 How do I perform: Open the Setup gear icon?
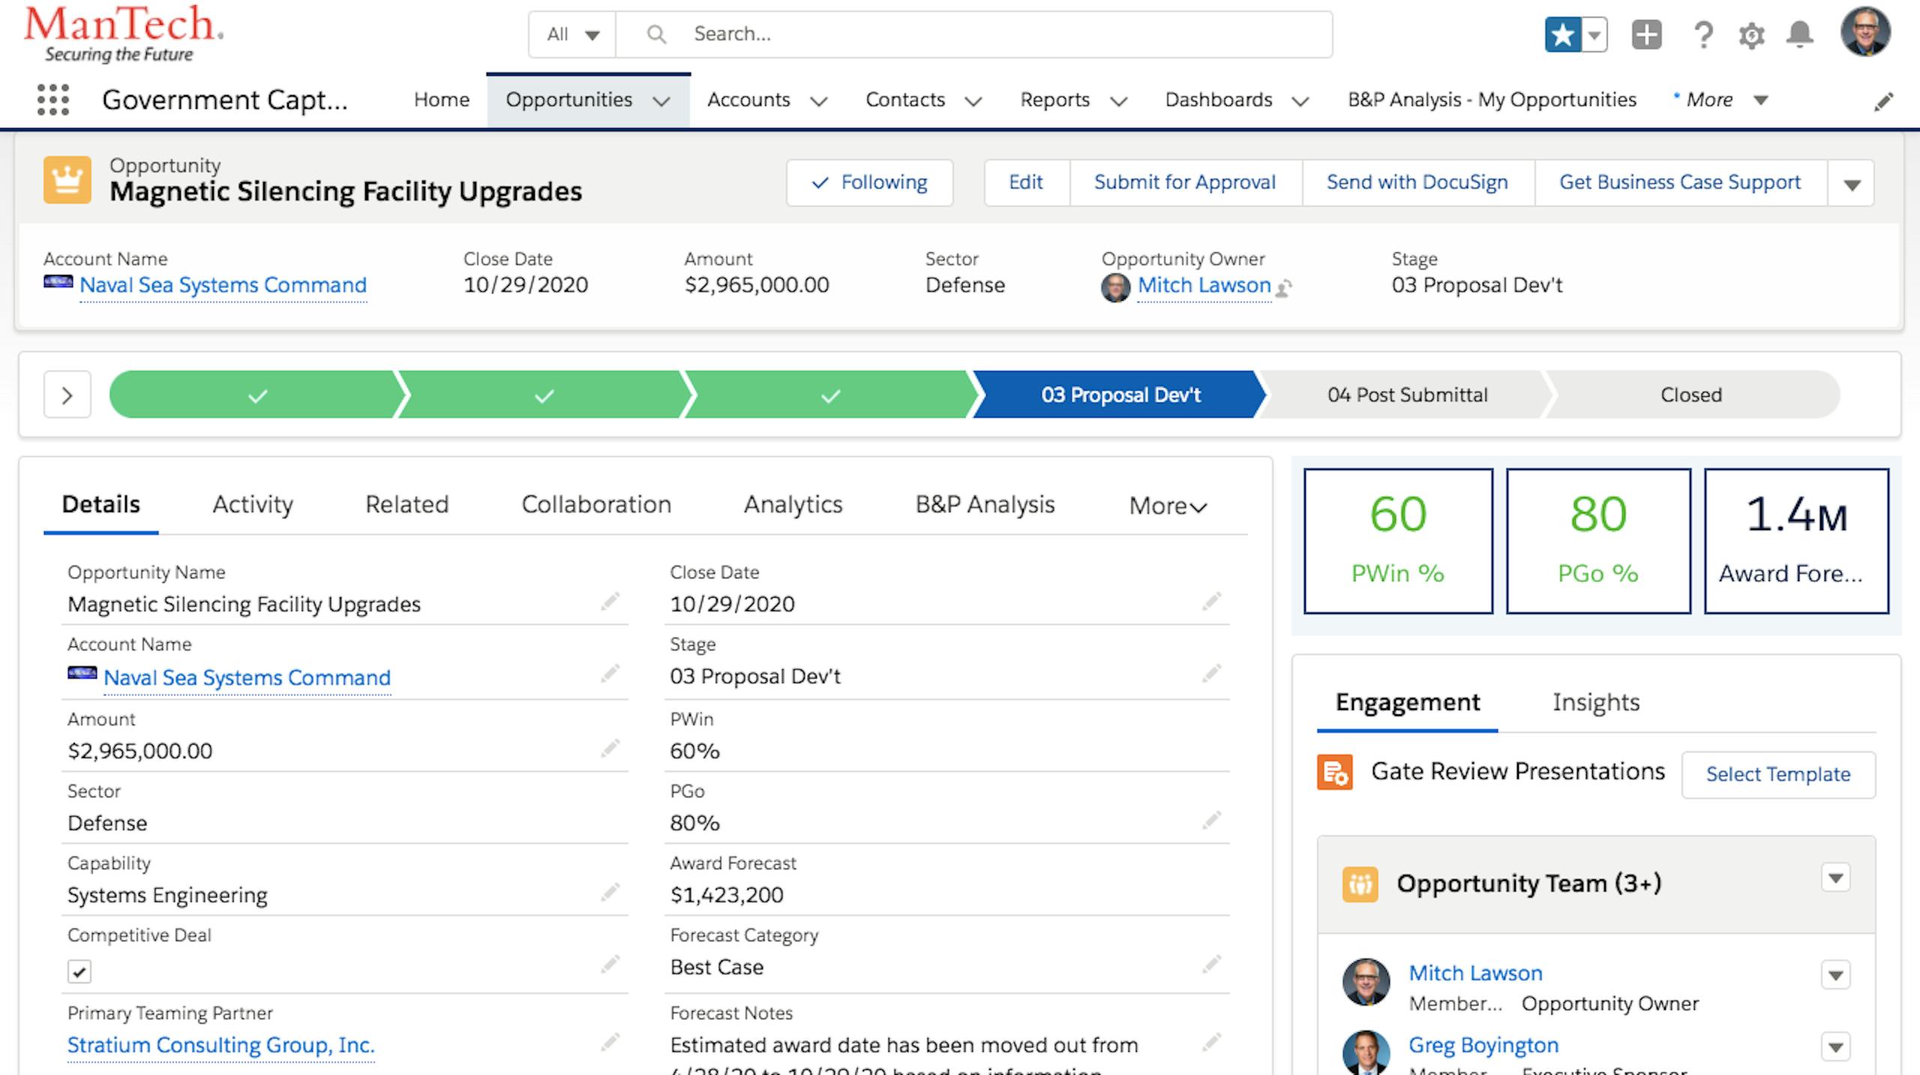click(x=1751, y=35)
